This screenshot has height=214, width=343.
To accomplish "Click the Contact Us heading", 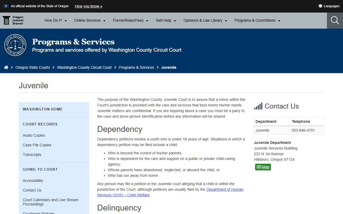I will tap(282, 106).
